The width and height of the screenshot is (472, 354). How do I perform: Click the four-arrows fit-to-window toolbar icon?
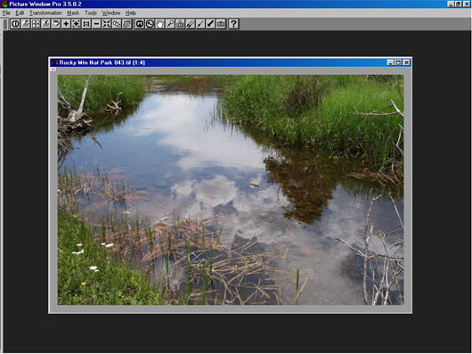coord(106,24)
